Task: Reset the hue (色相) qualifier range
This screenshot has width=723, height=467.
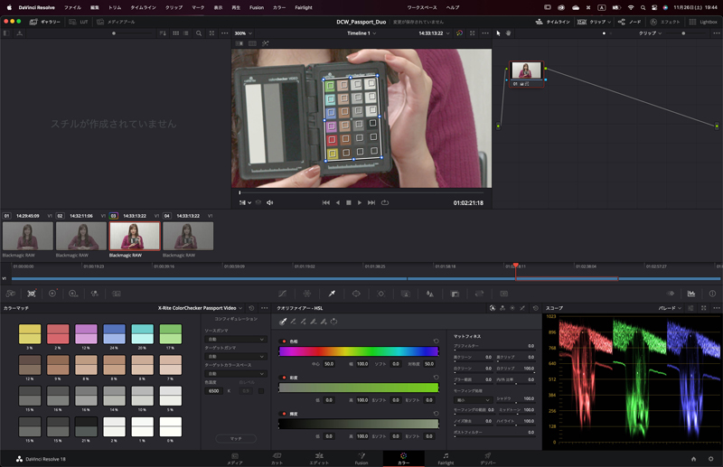Action: 436,341
